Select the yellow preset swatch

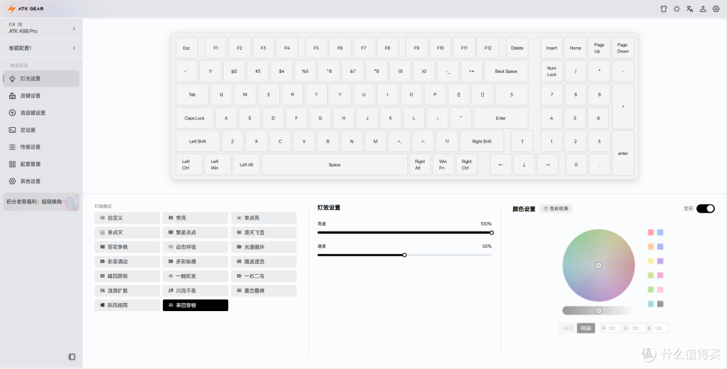pyautogui.click(x=650, y=261)
